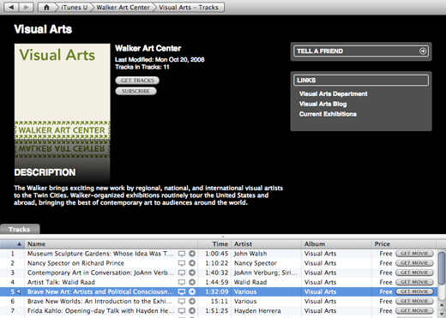This screenshot has width=446, height=318.
Task: Get movie for Brave New Worlds track
Action: coord(414,301)
